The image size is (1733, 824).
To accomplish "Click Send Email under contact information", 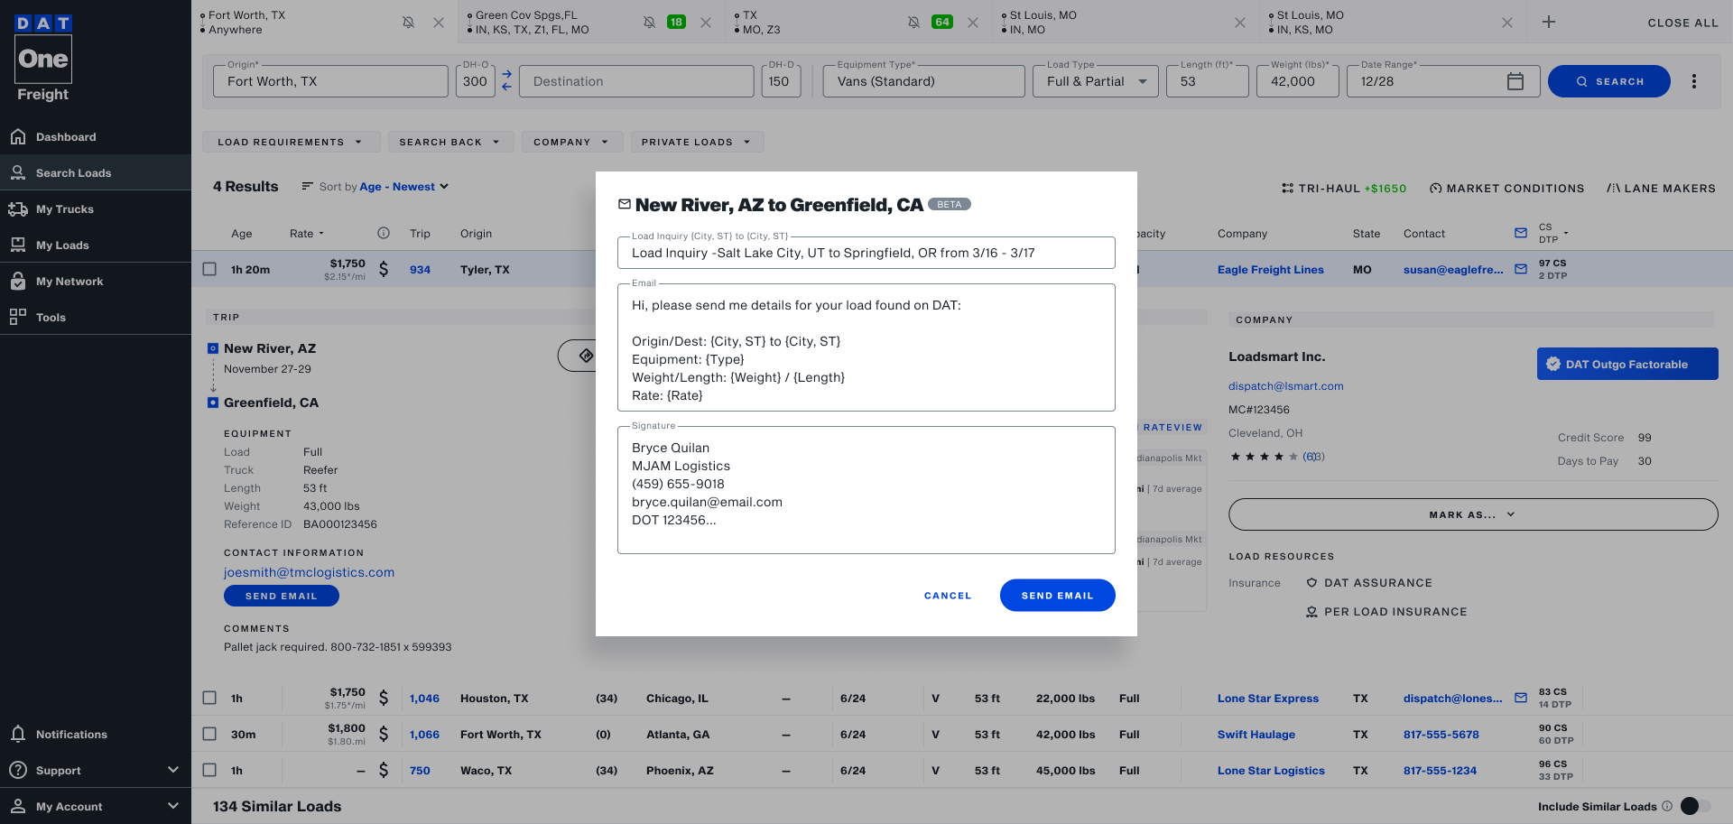I will 282,596.
